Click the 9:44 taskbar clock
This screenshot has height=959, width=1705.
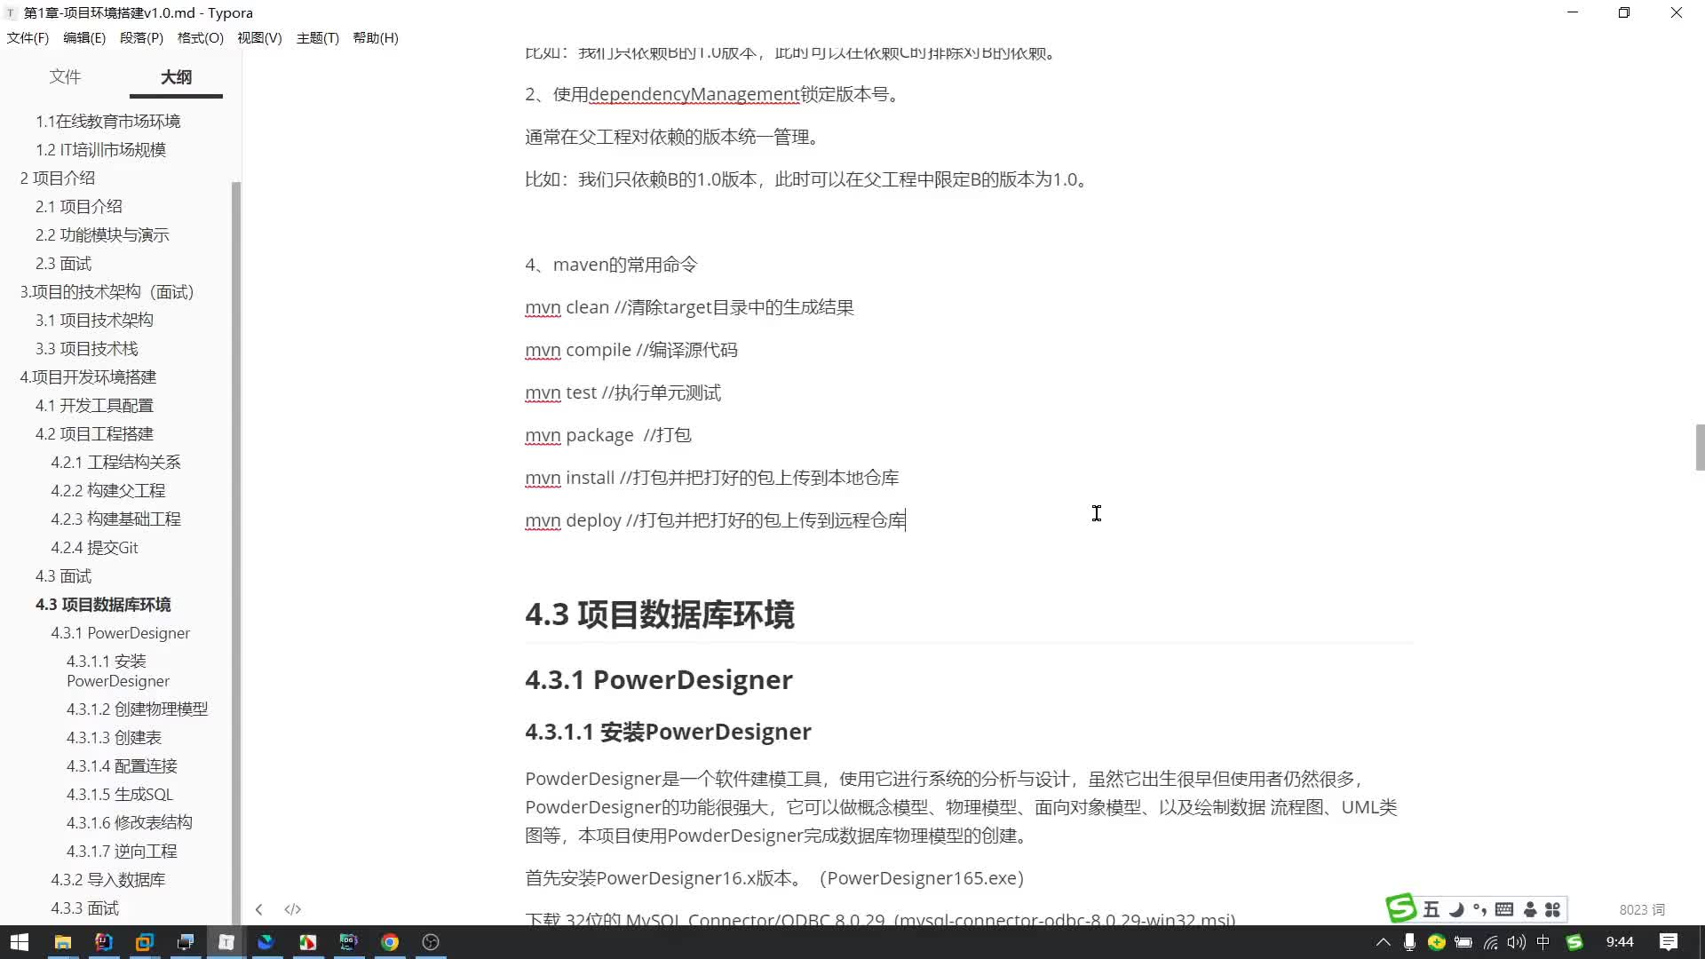click(1620, 942)
